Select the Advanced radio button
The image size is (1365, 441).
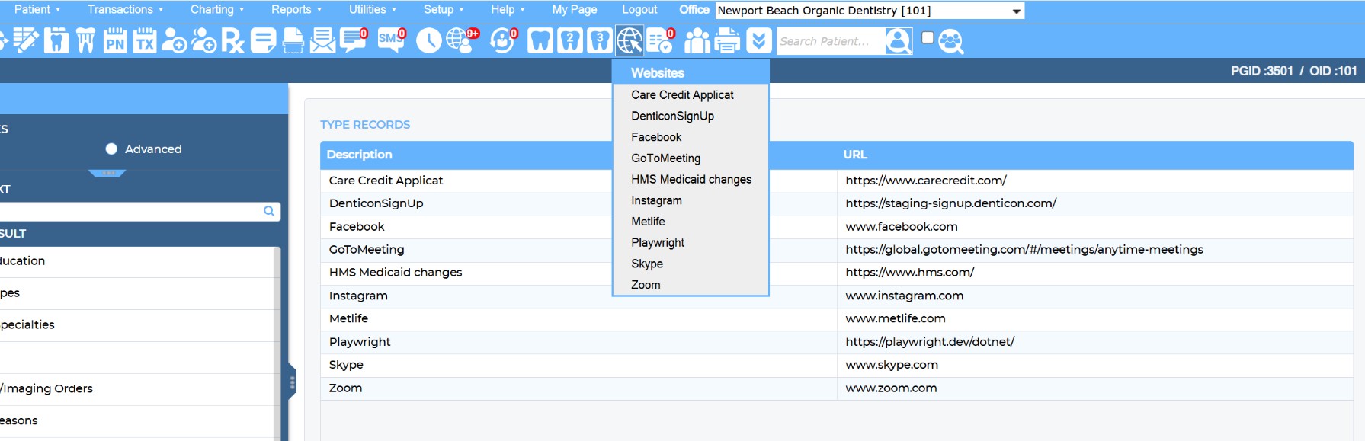[111, 149]
